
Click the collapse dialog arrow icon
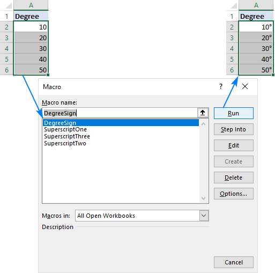[x=203, y=113]
